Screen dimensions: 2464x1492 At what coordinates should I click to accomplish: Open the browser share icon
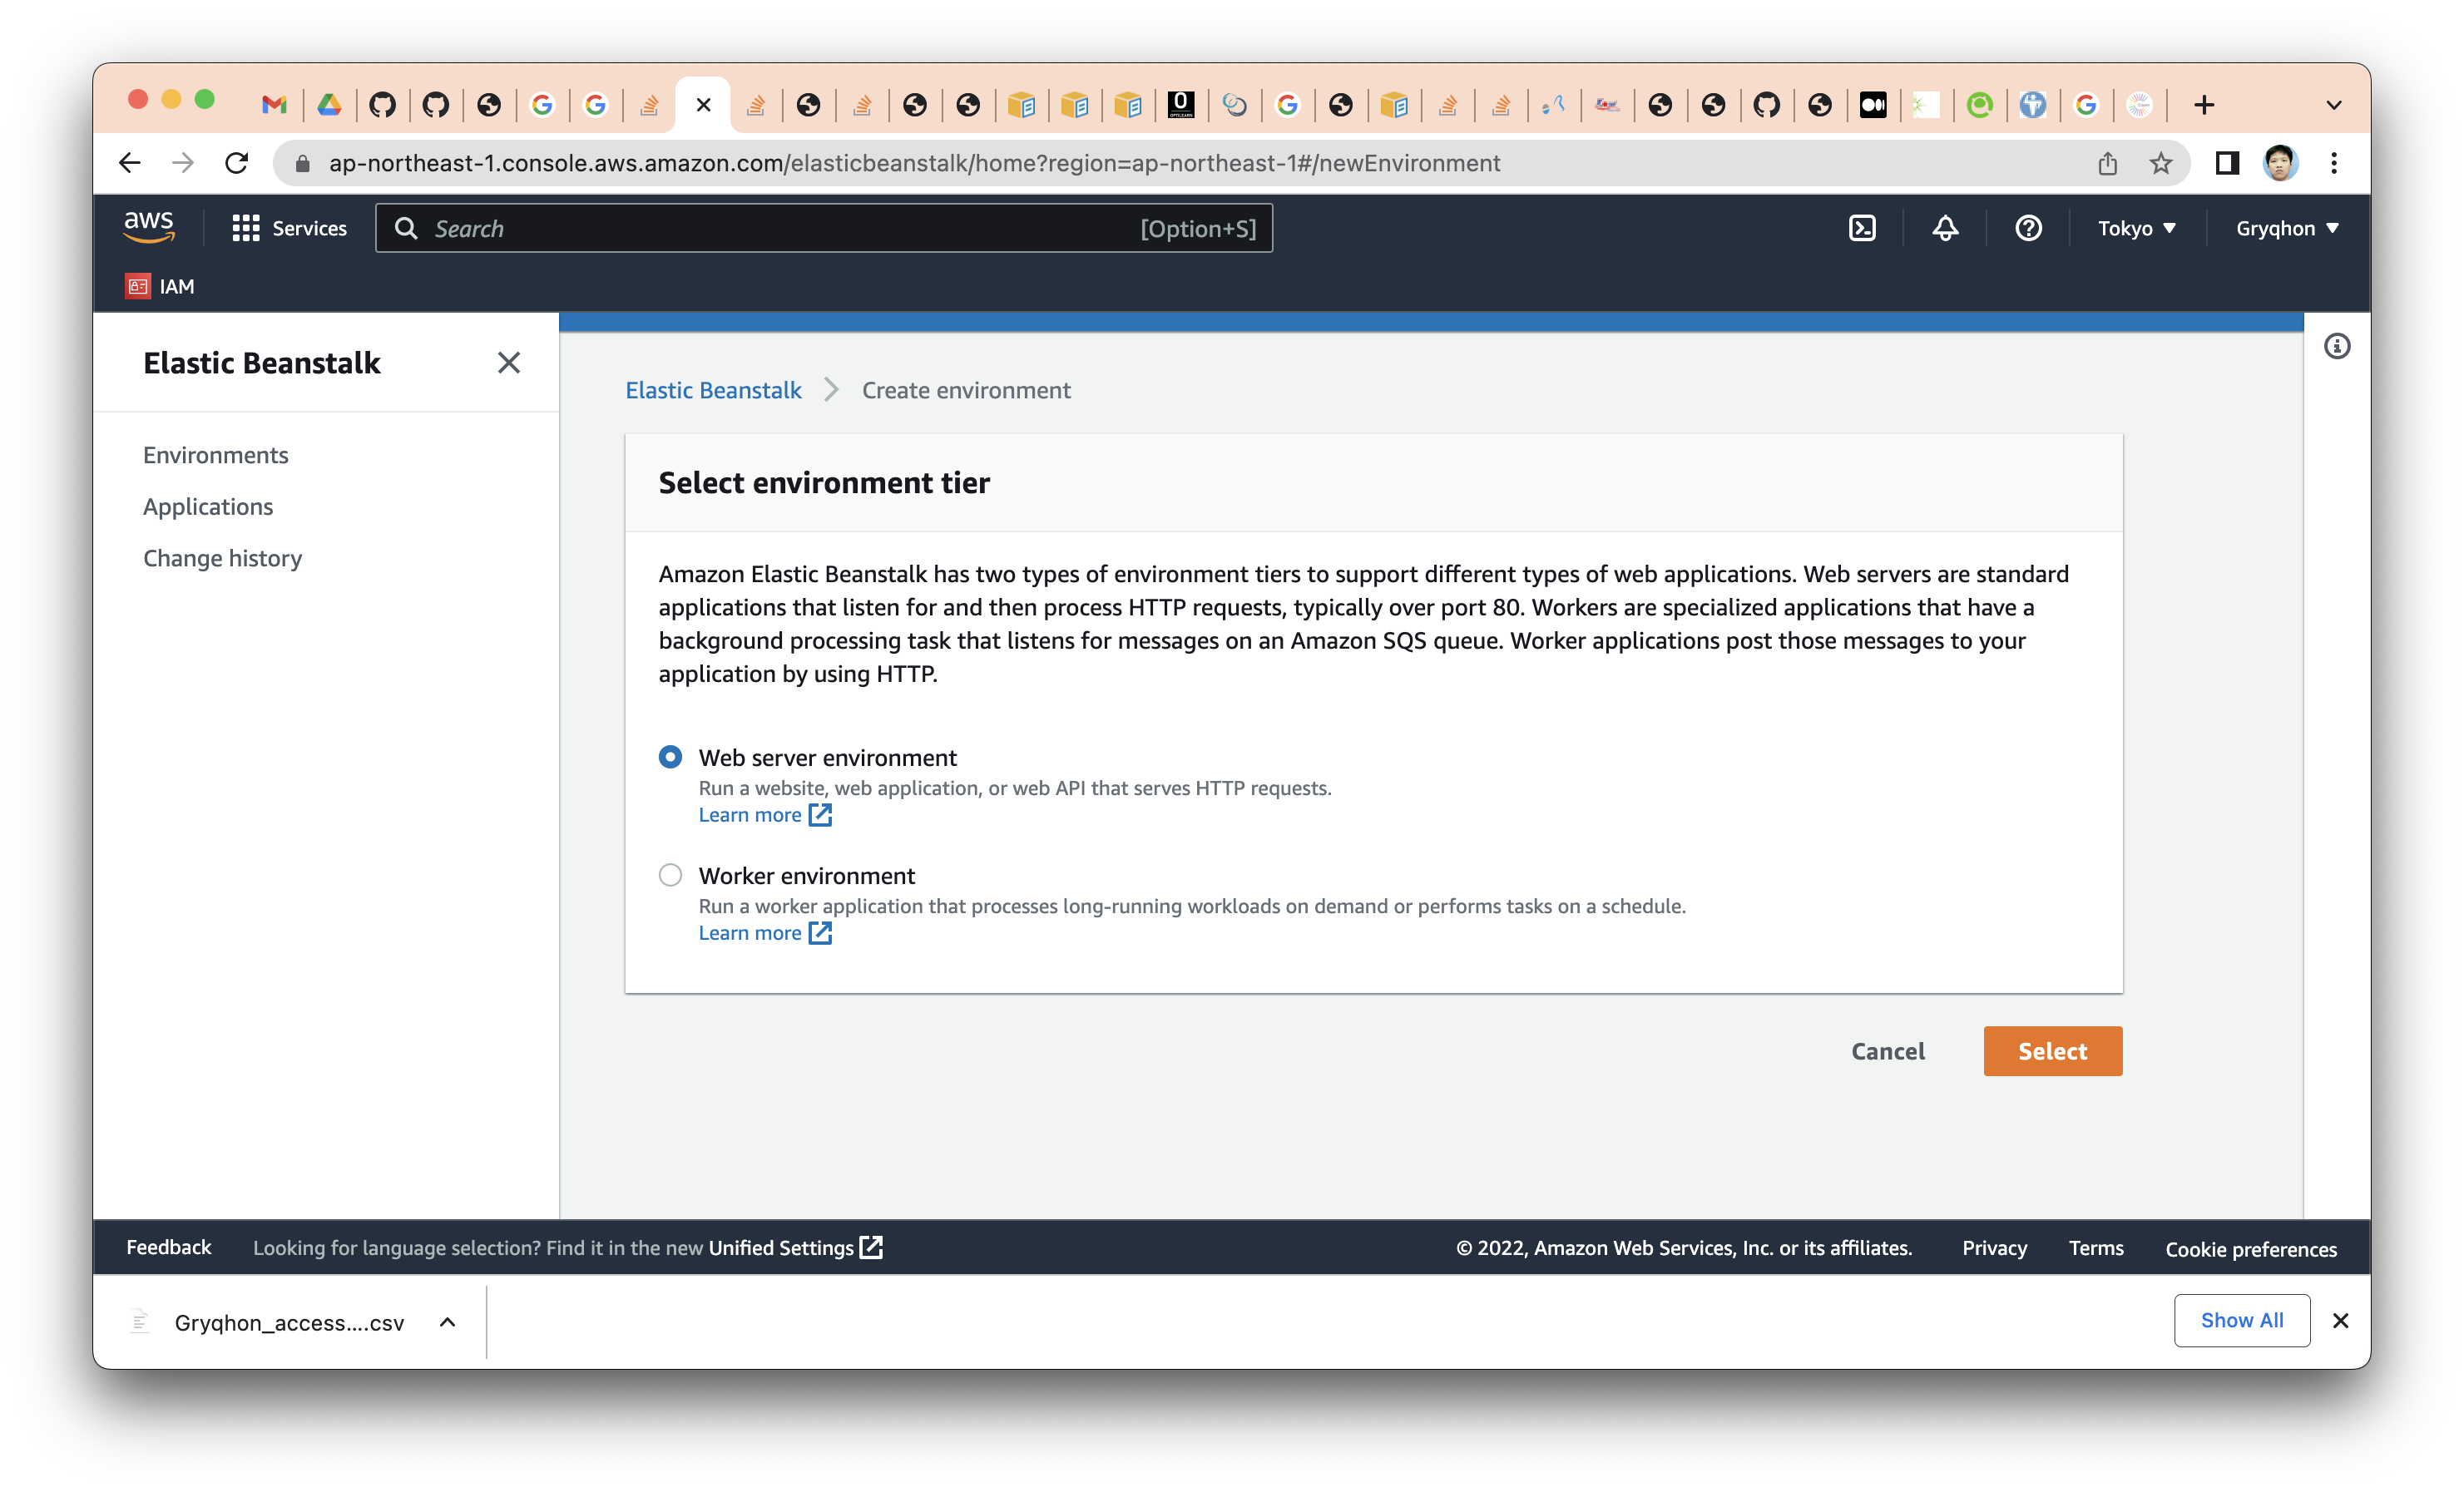pos(2108,163)
